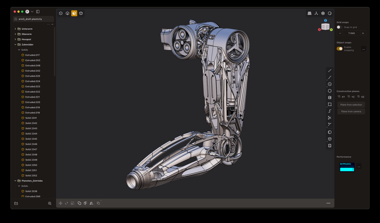The height and width of the screenshot is (223, 380).
Task: Click plus to increase the grid snap spacing
Action: coord(363,33)
